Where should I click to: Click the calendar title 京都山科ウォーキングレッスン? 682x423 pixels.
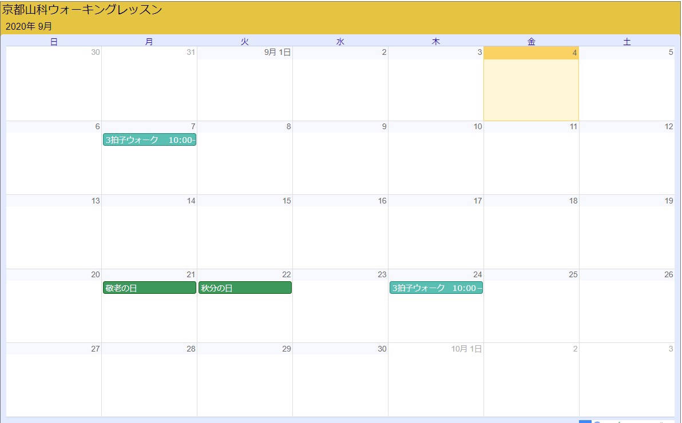coord(82,10)
